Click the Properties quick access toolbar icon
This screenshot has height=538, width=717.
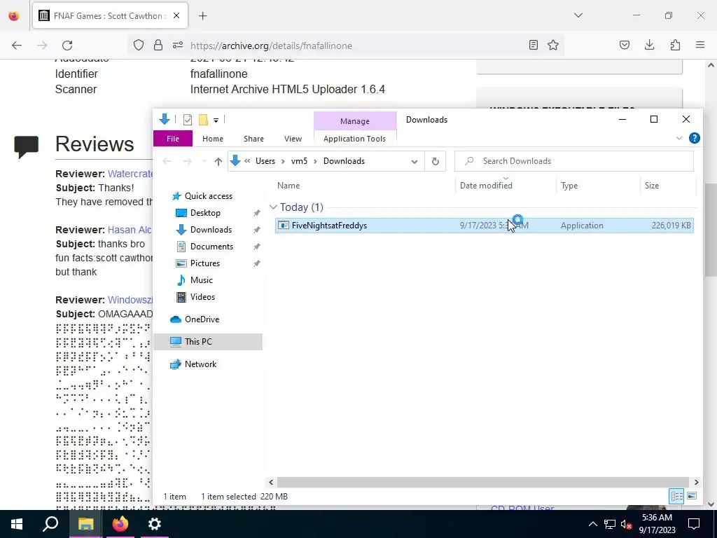[x=188, y=120]
